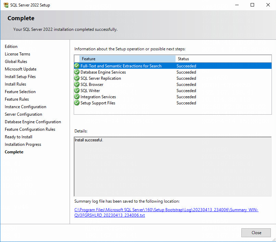The image size is (276, 242).
Task: Sort by the Status column header
Action: click(223, 59)
